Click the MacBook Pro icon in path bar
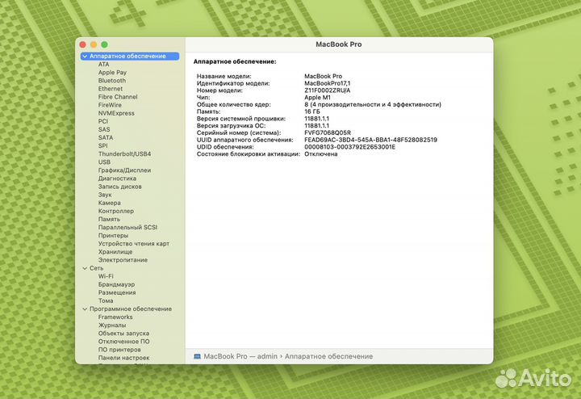 (x=198, y=356)
